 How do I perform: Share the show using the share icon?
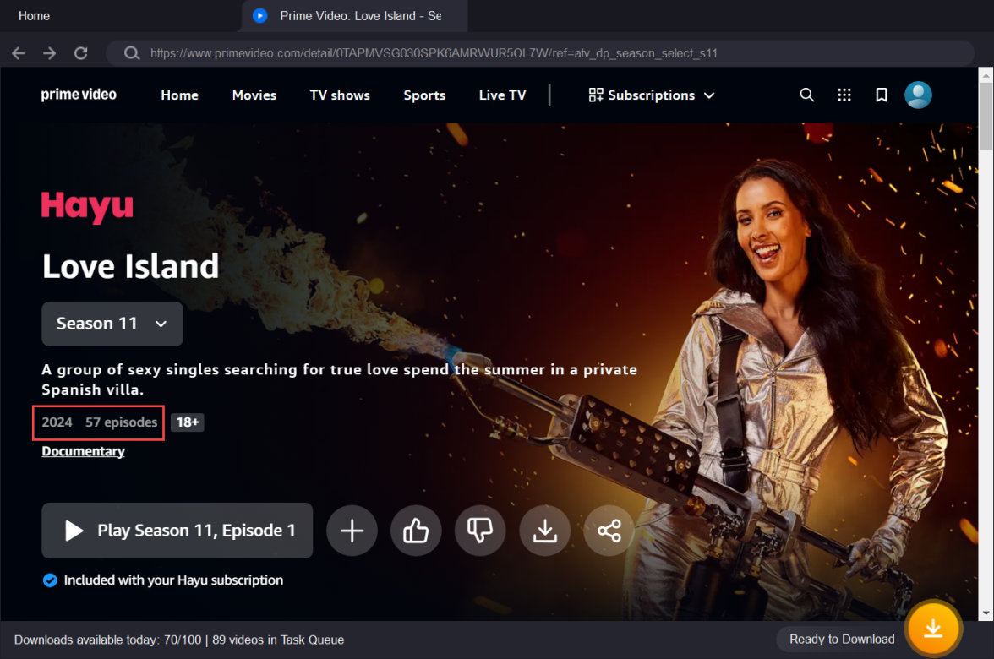(609, 531)
